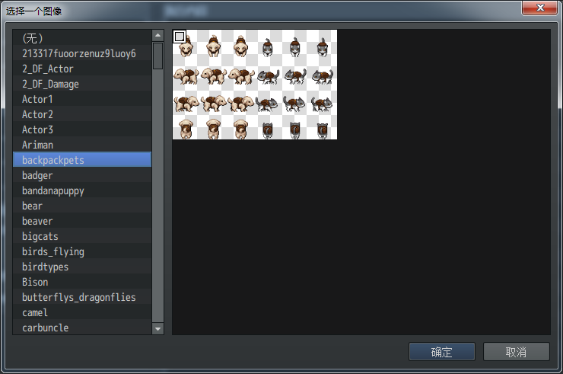Select the highlighted backpackpets entry
Image resolution: width=563 pixels, height=374 pixels.
(x=82, y=160)
